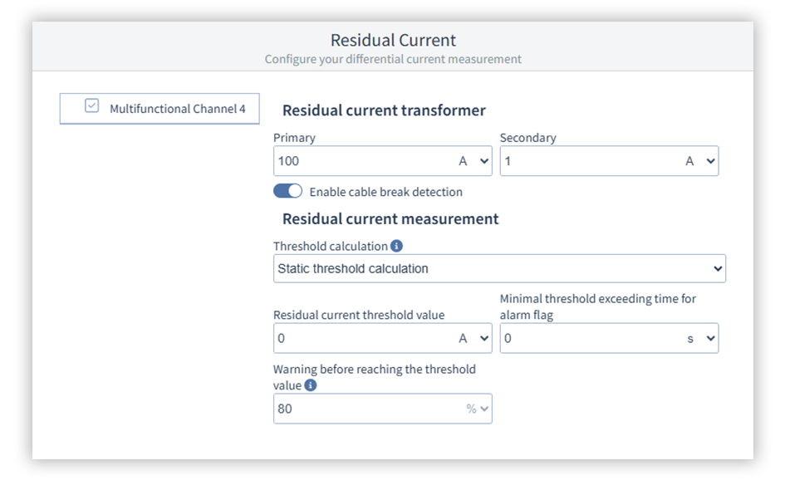Open the seconds unit dropdown for alarm time
Image resolution: width=785 pixels, height=480 pixels.
tap(699, 338)
